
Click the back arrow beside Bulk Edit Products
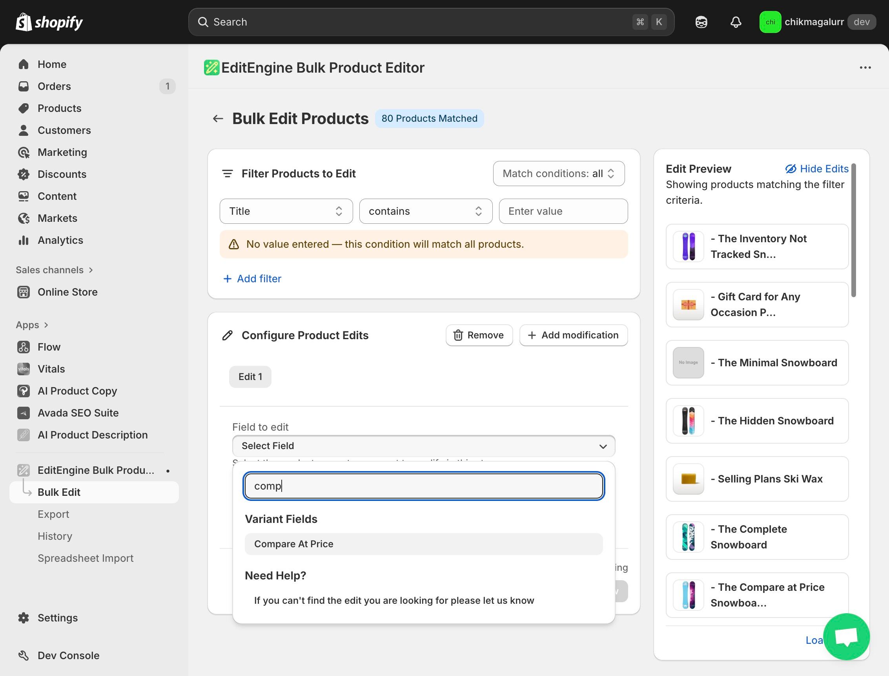click(x=217, y=119)
